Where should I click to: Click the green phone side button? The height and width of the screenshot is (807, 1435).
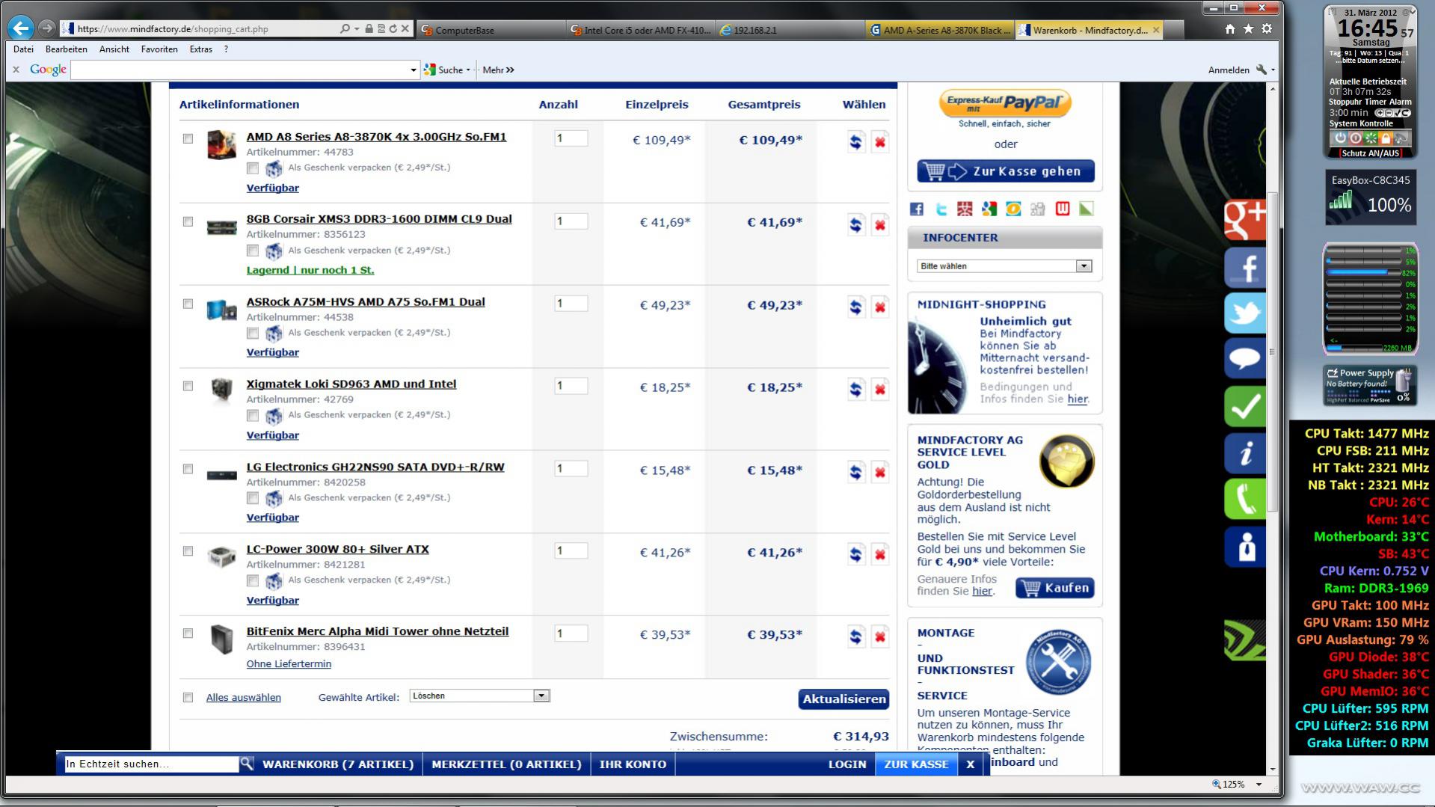[x=1244, y=500]
